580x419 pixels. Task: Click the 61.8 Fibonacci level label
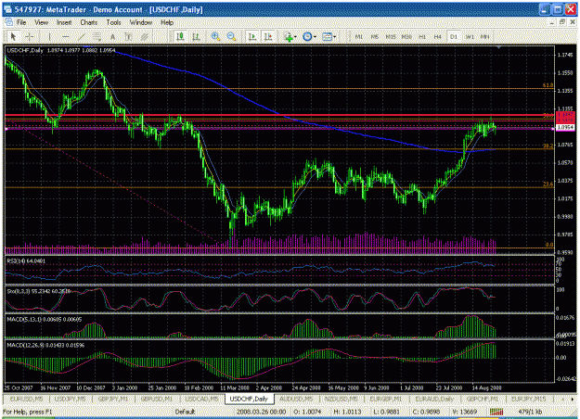(x=548, y=85)
